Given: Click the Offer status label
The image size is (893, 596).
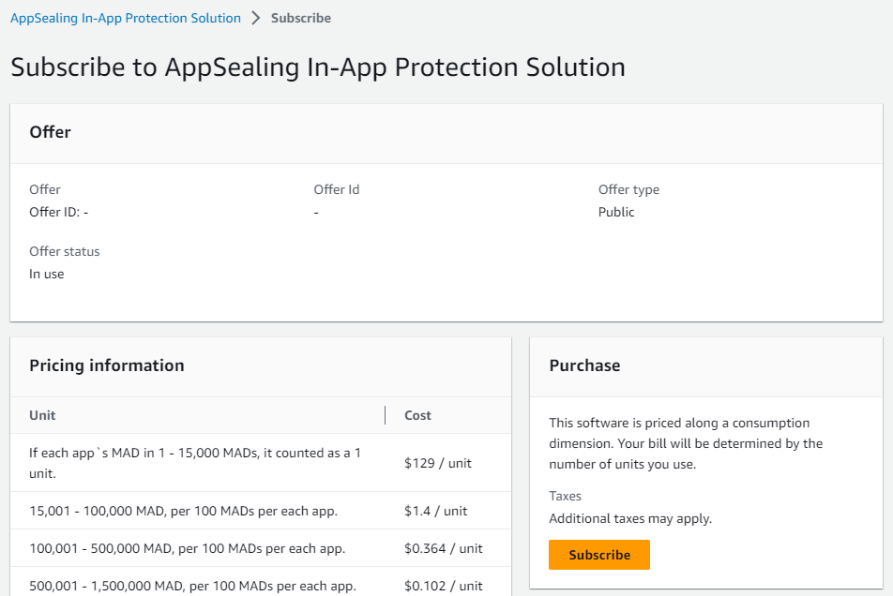Looking at the screenshot, I should pos(65,251).
